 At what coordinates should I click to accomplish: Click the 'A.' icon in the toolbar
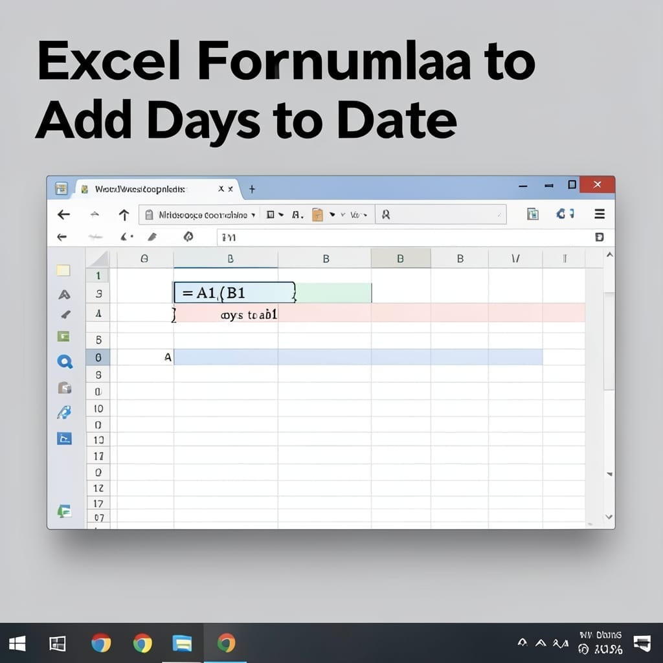[298, 215]
